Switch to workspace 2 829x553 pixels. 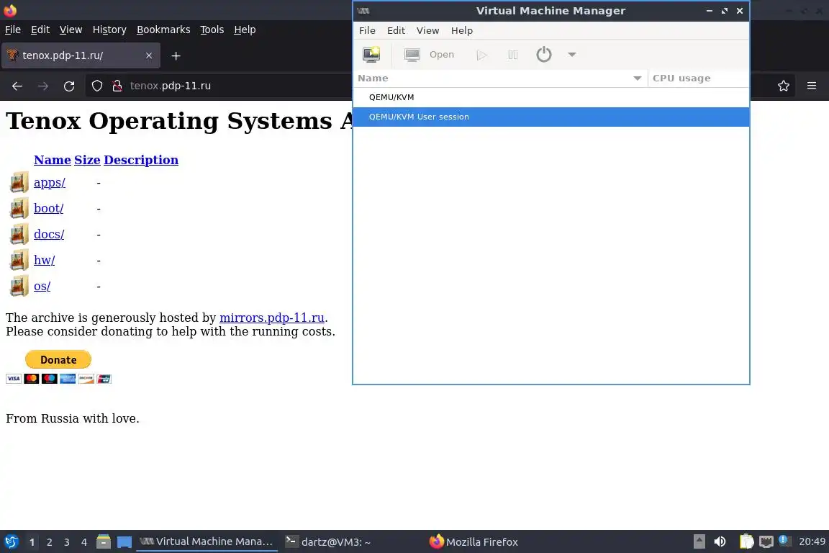[x=49, y=542]
